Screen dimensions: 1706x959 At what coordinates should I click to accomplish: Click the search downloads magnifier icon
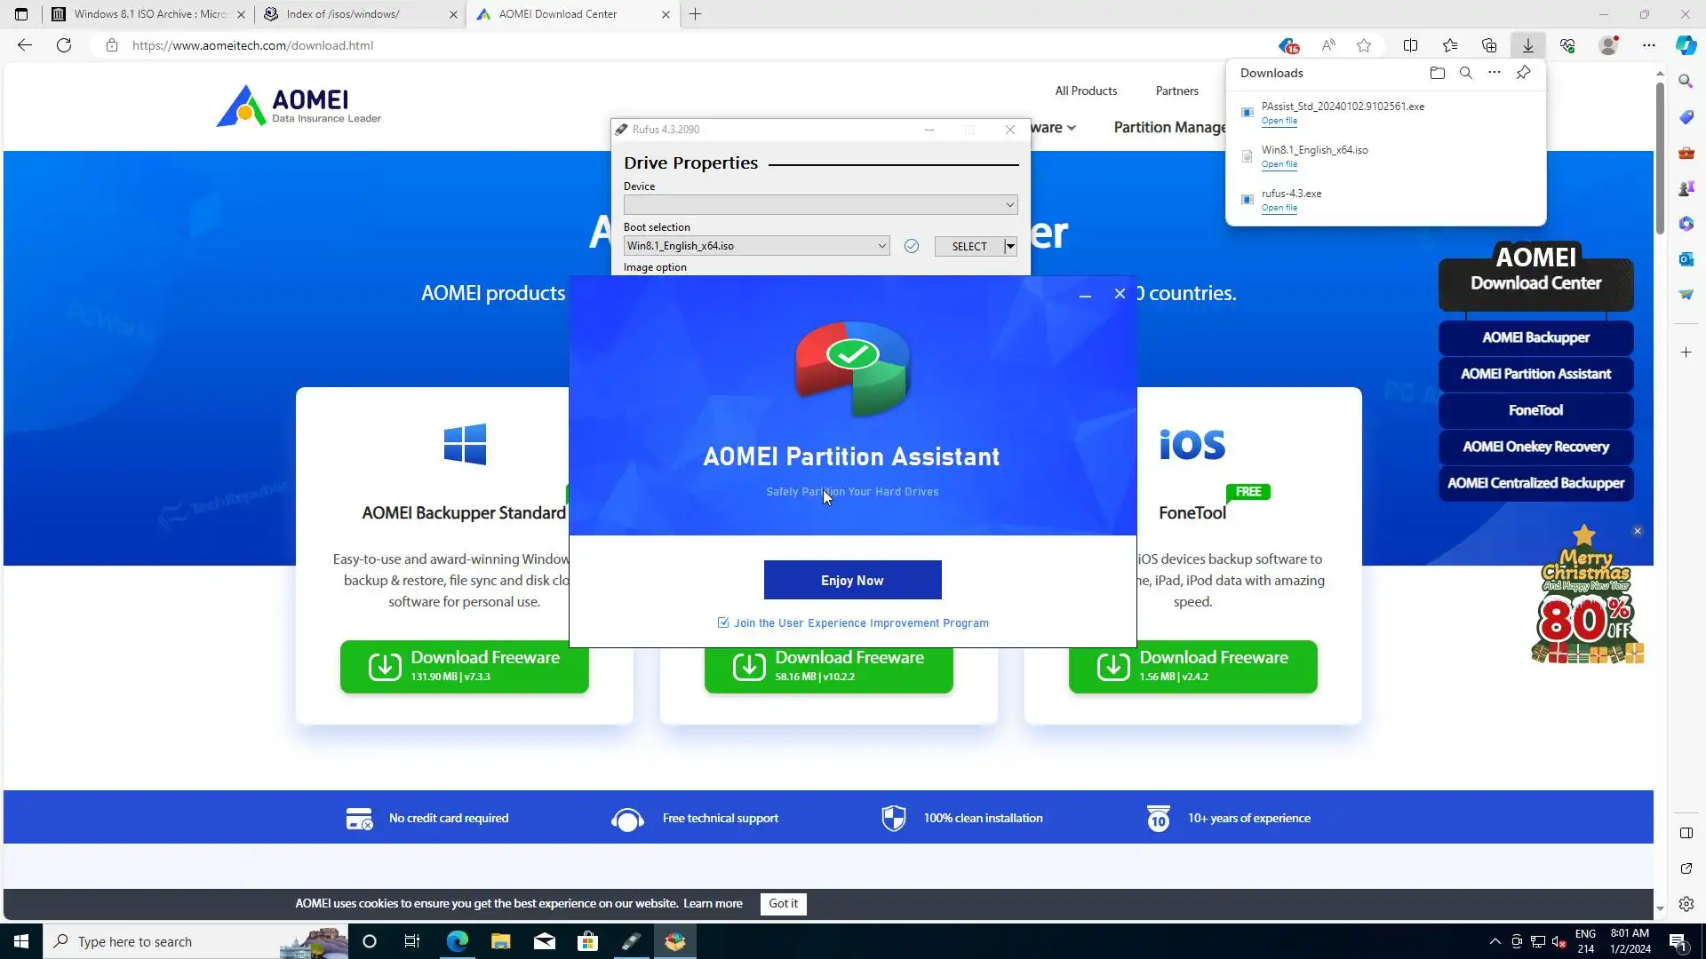click(1466, 73)
